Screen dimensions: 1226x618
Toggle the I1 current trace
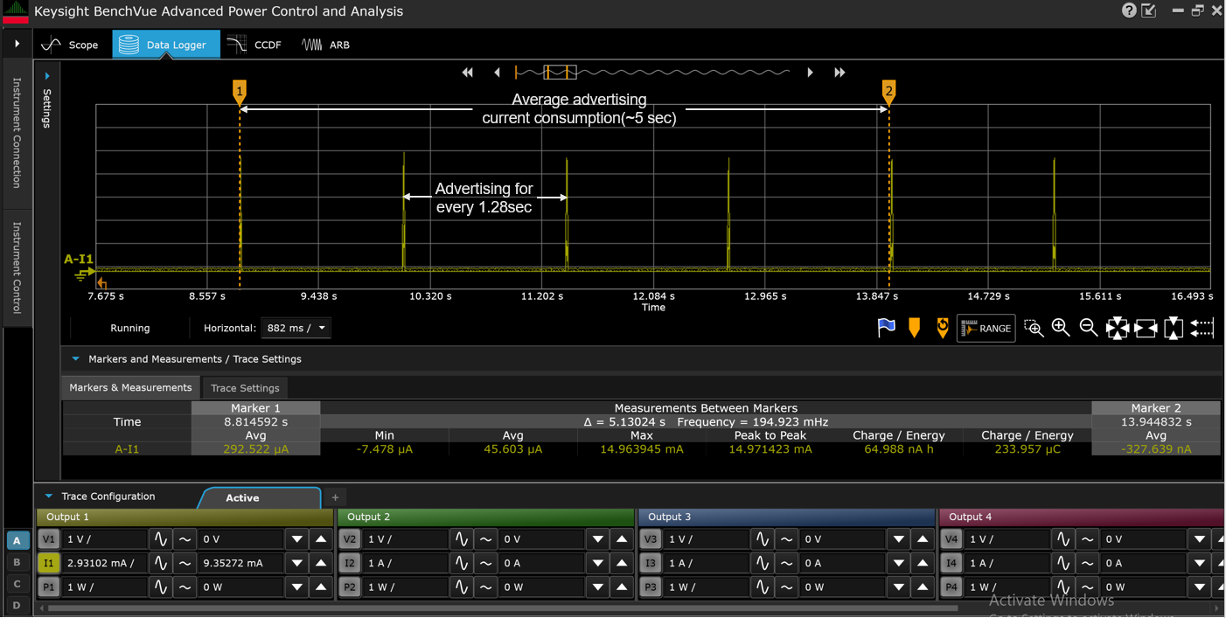click(x=48, y=563)
